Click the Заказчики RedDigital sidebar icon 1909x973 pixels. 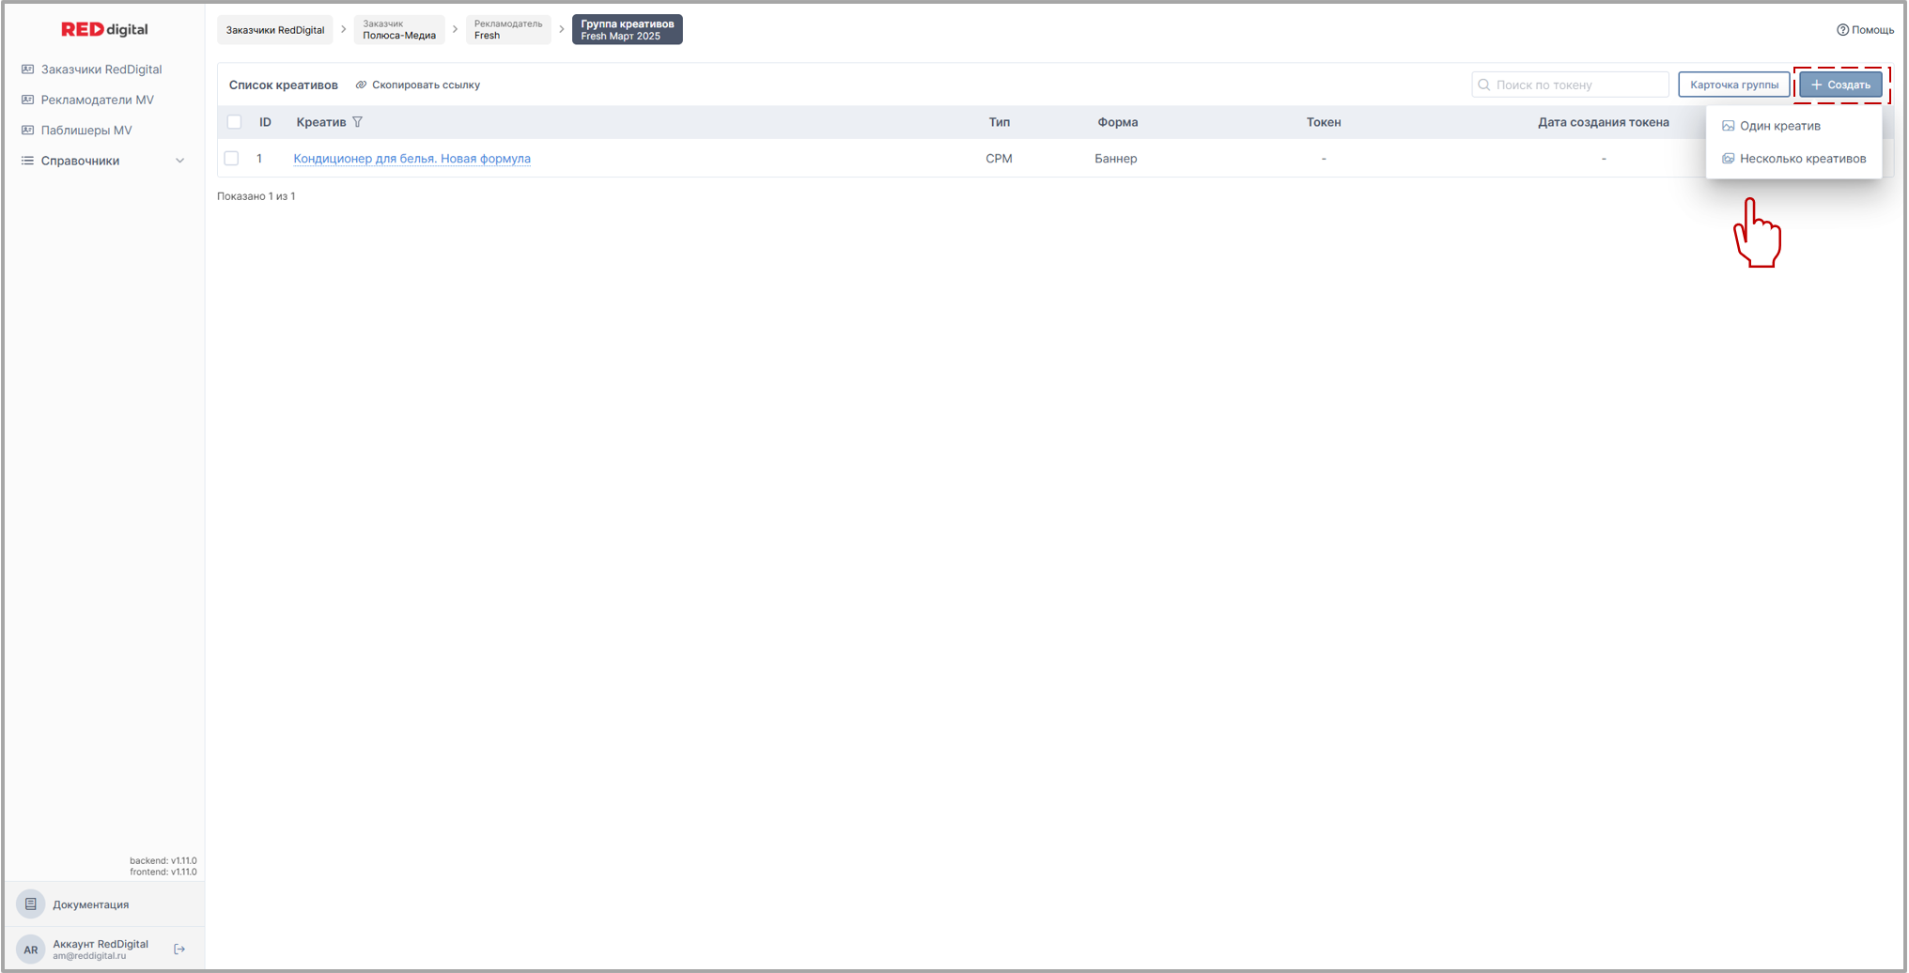click(28, 69)
